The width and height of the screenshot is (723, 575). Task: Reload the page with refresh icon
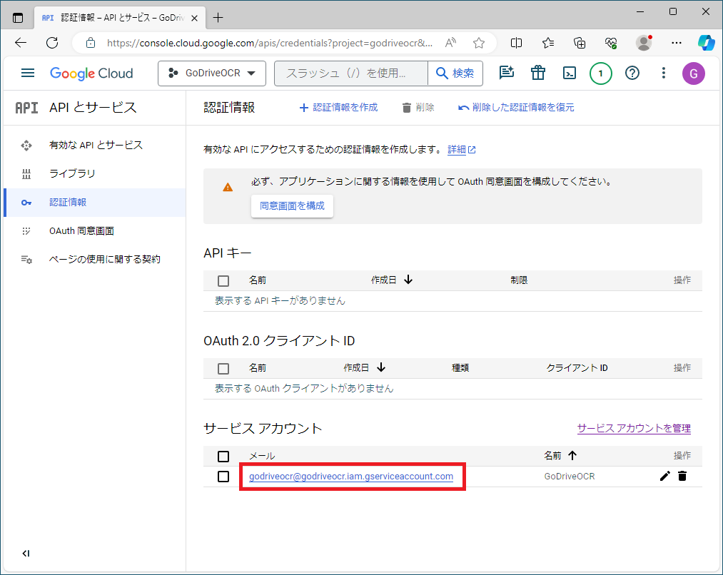(52, 43)
